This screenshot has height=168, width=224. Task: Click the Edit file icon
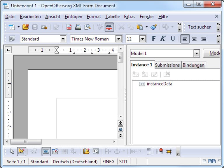point(56,27)
